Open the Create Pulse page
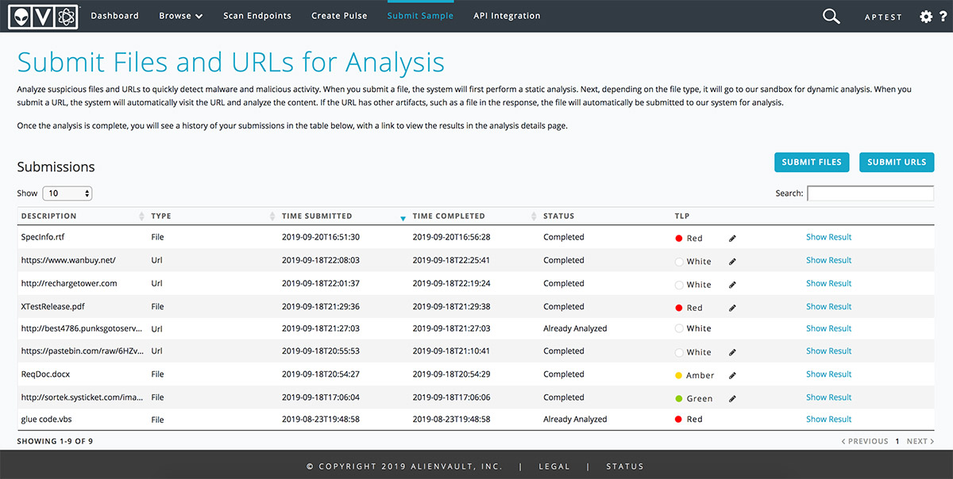The height and width of the screenshot is (479, 953). coord(339,16)
